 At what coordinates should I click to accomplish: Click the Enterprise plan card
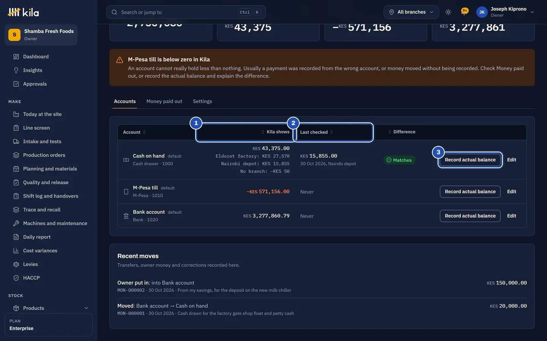point(49,325)
